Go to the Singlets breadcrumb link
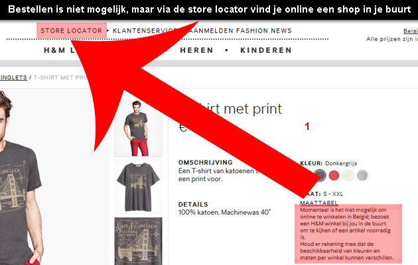 pos(13,78)
